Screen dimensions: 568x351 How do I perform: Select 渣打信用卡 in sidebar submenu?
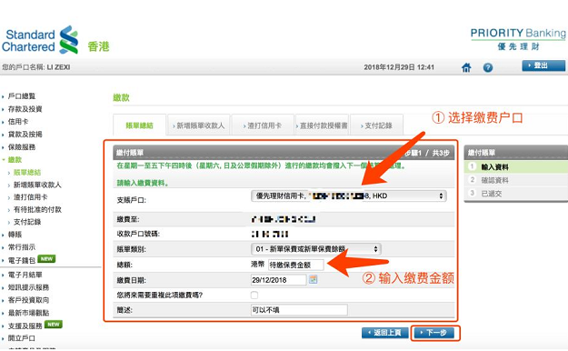point(30,197)
